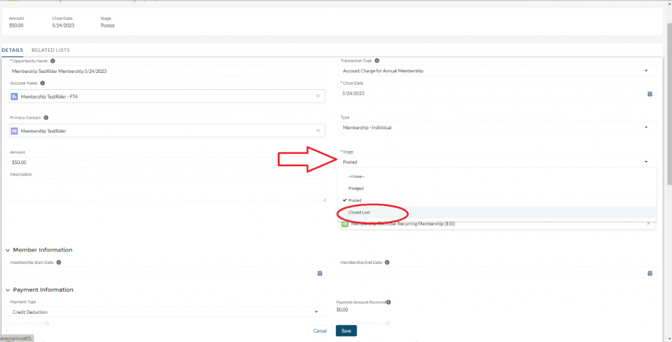
Task: Click the Transaction Type help icon
Action: [377, 60]
